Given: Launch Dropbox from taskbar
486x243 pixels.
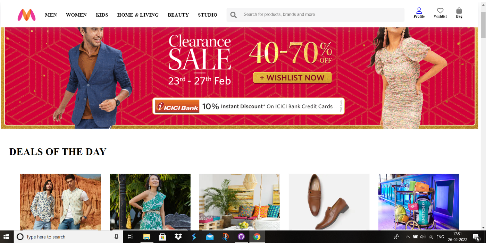Looking at the screenshot, I should (x=178, y=237).
